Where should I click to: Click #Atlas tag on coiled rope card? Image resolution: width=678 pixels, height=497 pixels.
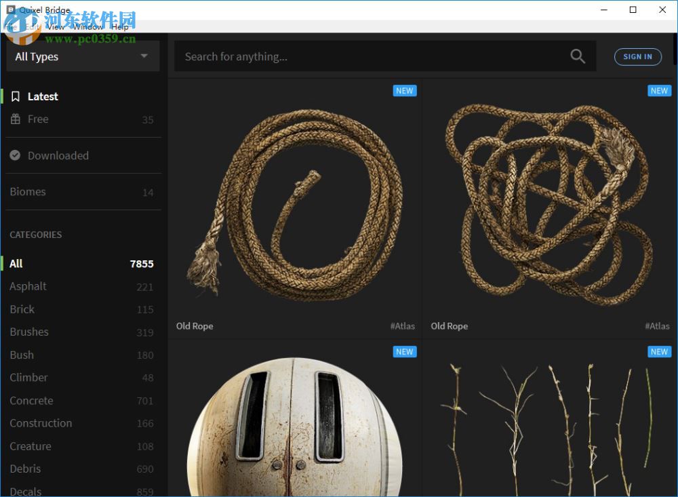[x=402, y=326]
